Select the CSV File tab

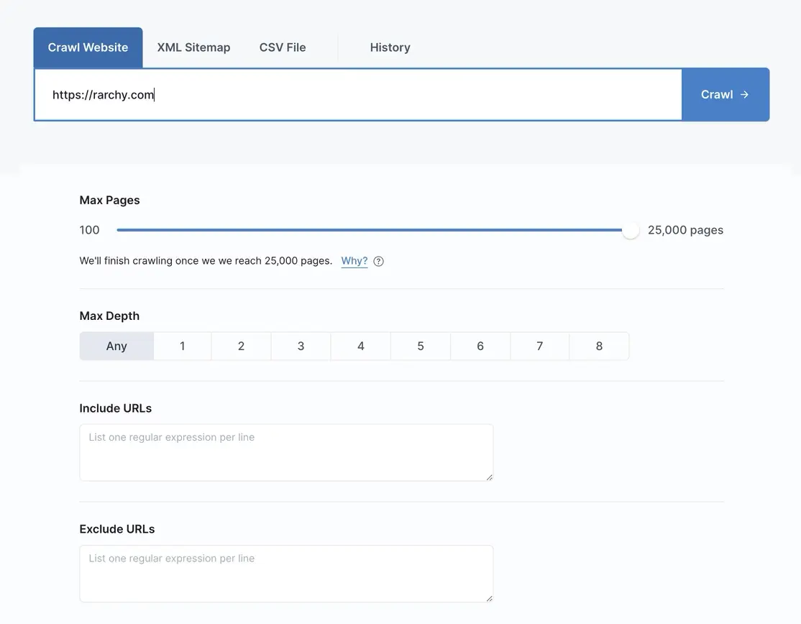pos(283,47)
